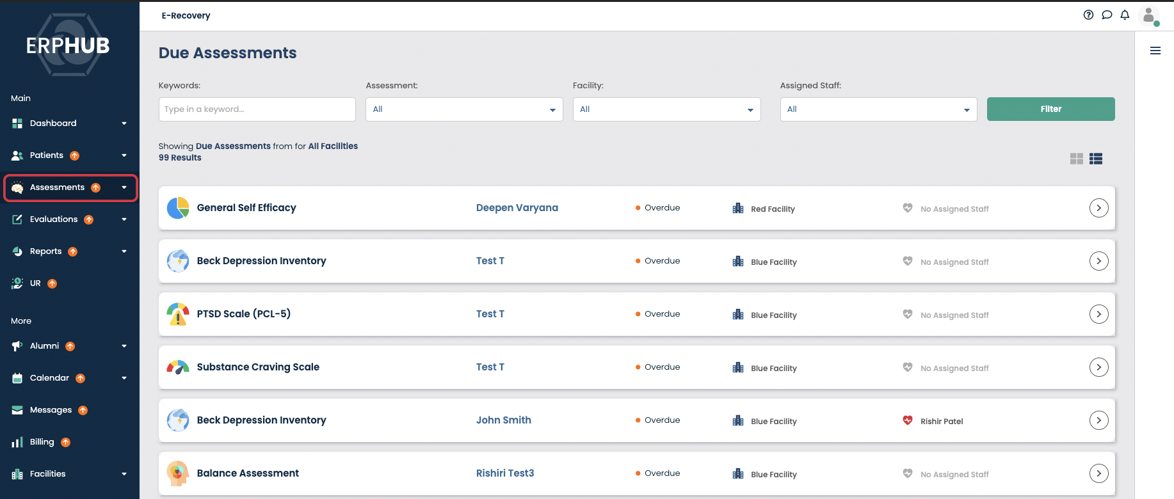Expand the Reports sidebar submenu arrow
Screen dimensions: 1174x499
pyautogui.click(x=124, y=251)
